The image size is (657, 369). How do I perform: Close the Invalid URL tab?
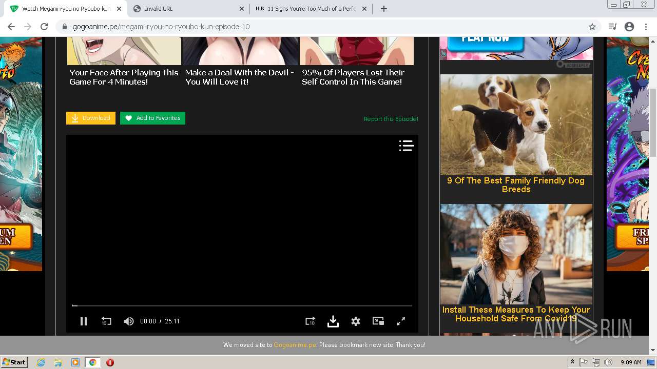click(242, 9)
